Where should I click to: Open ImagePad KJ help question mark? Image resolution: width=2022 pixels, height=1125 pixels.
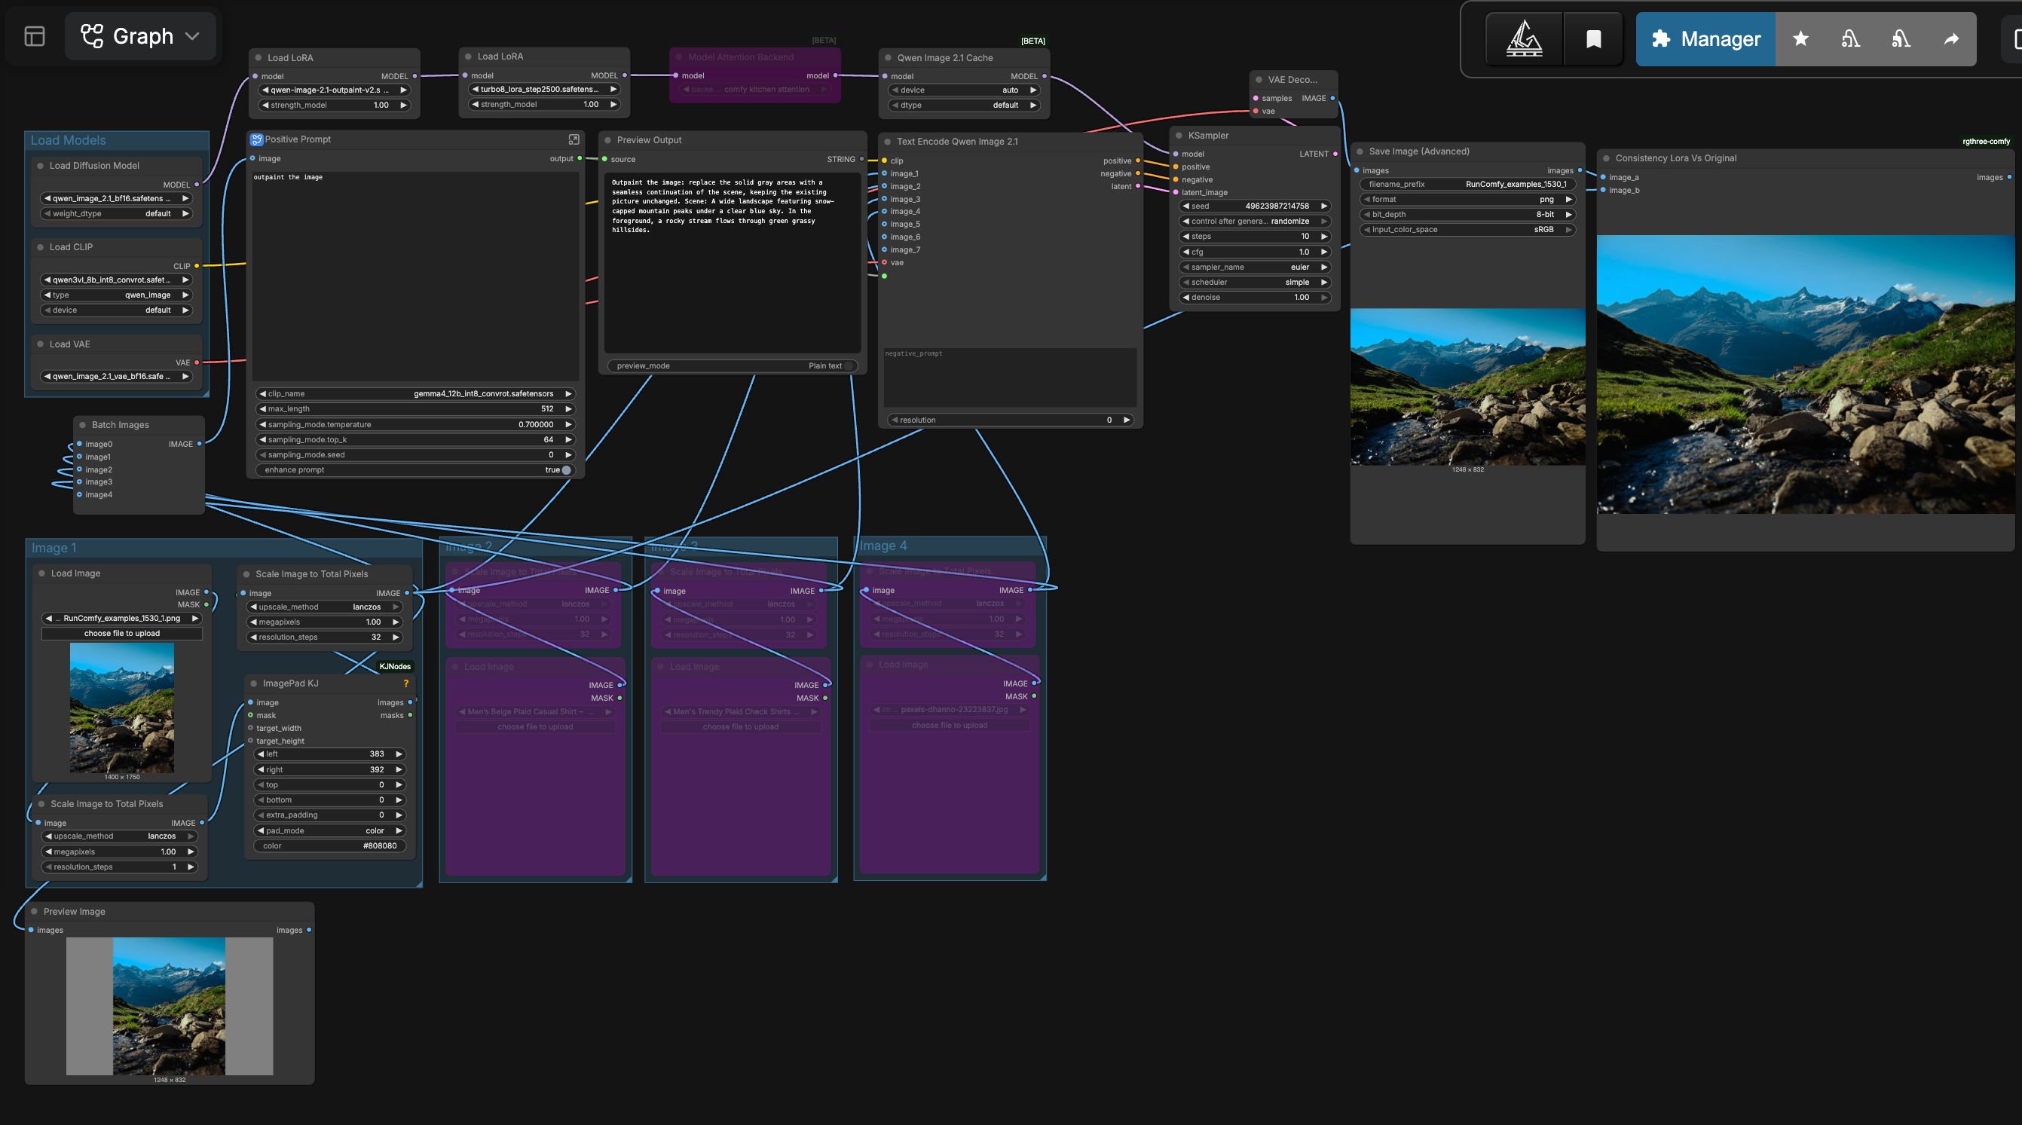click(x=405, y=683)
